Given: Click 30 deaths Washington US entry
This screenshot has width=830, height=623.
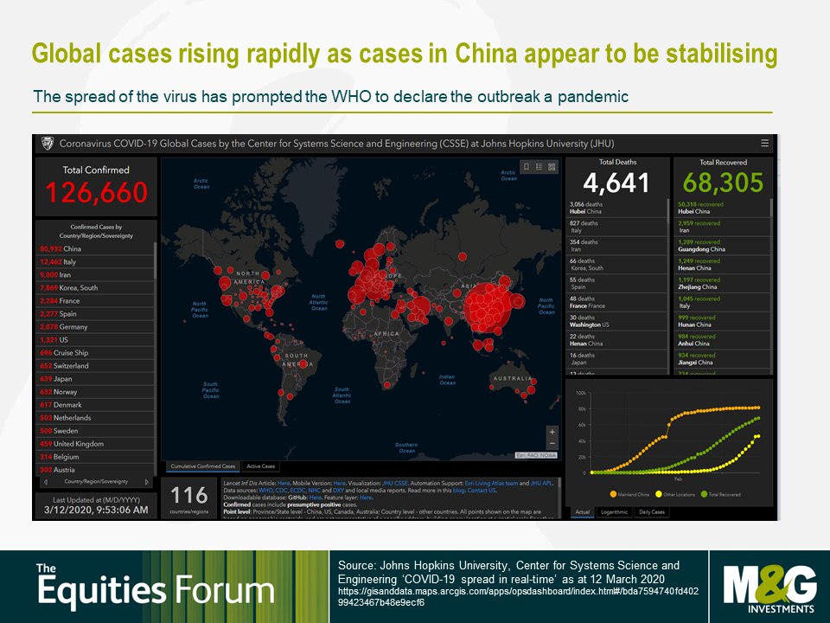Looking at the screenshot, I should click(x=616, y=321).
